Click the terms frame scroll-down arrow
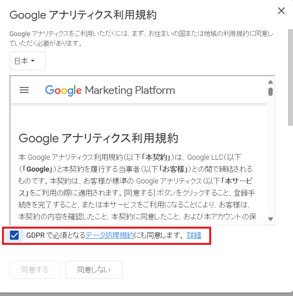293x296 pixels. pos(270,219)
